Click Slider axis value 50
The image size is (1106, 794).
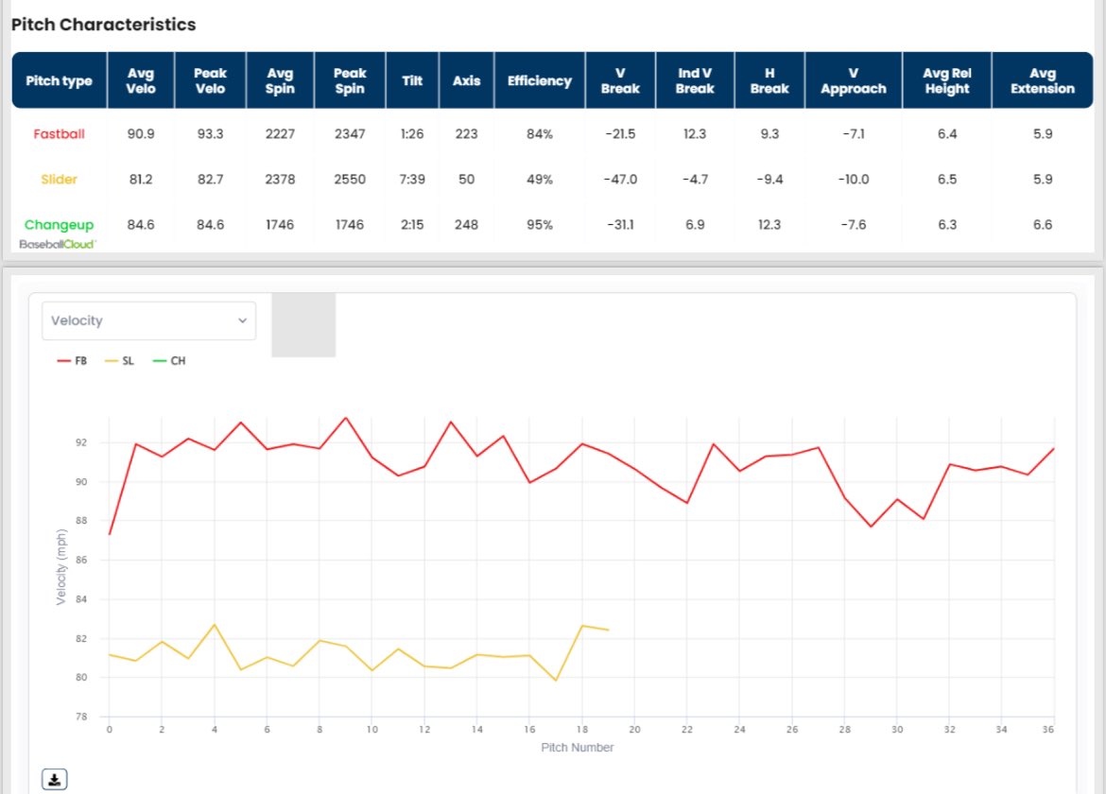[466, 179]
